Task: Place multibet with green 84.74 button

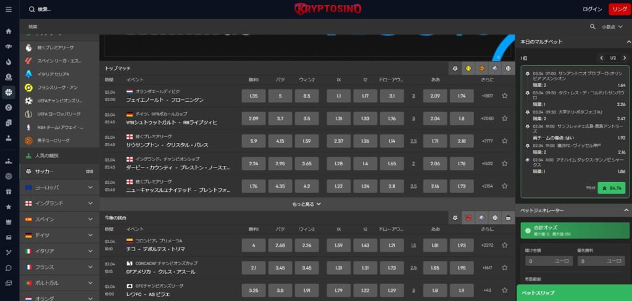Action: [611, 188]
